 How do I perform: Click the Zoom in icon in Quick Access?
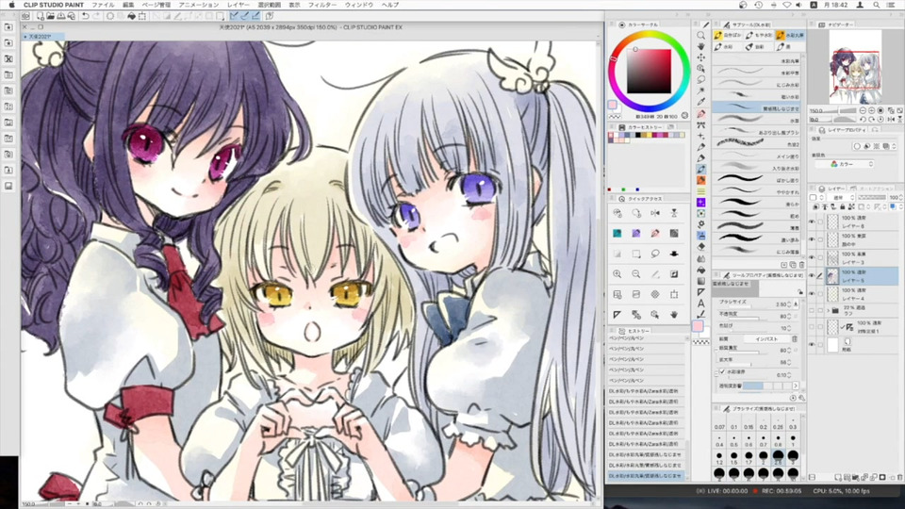point(617,274)
